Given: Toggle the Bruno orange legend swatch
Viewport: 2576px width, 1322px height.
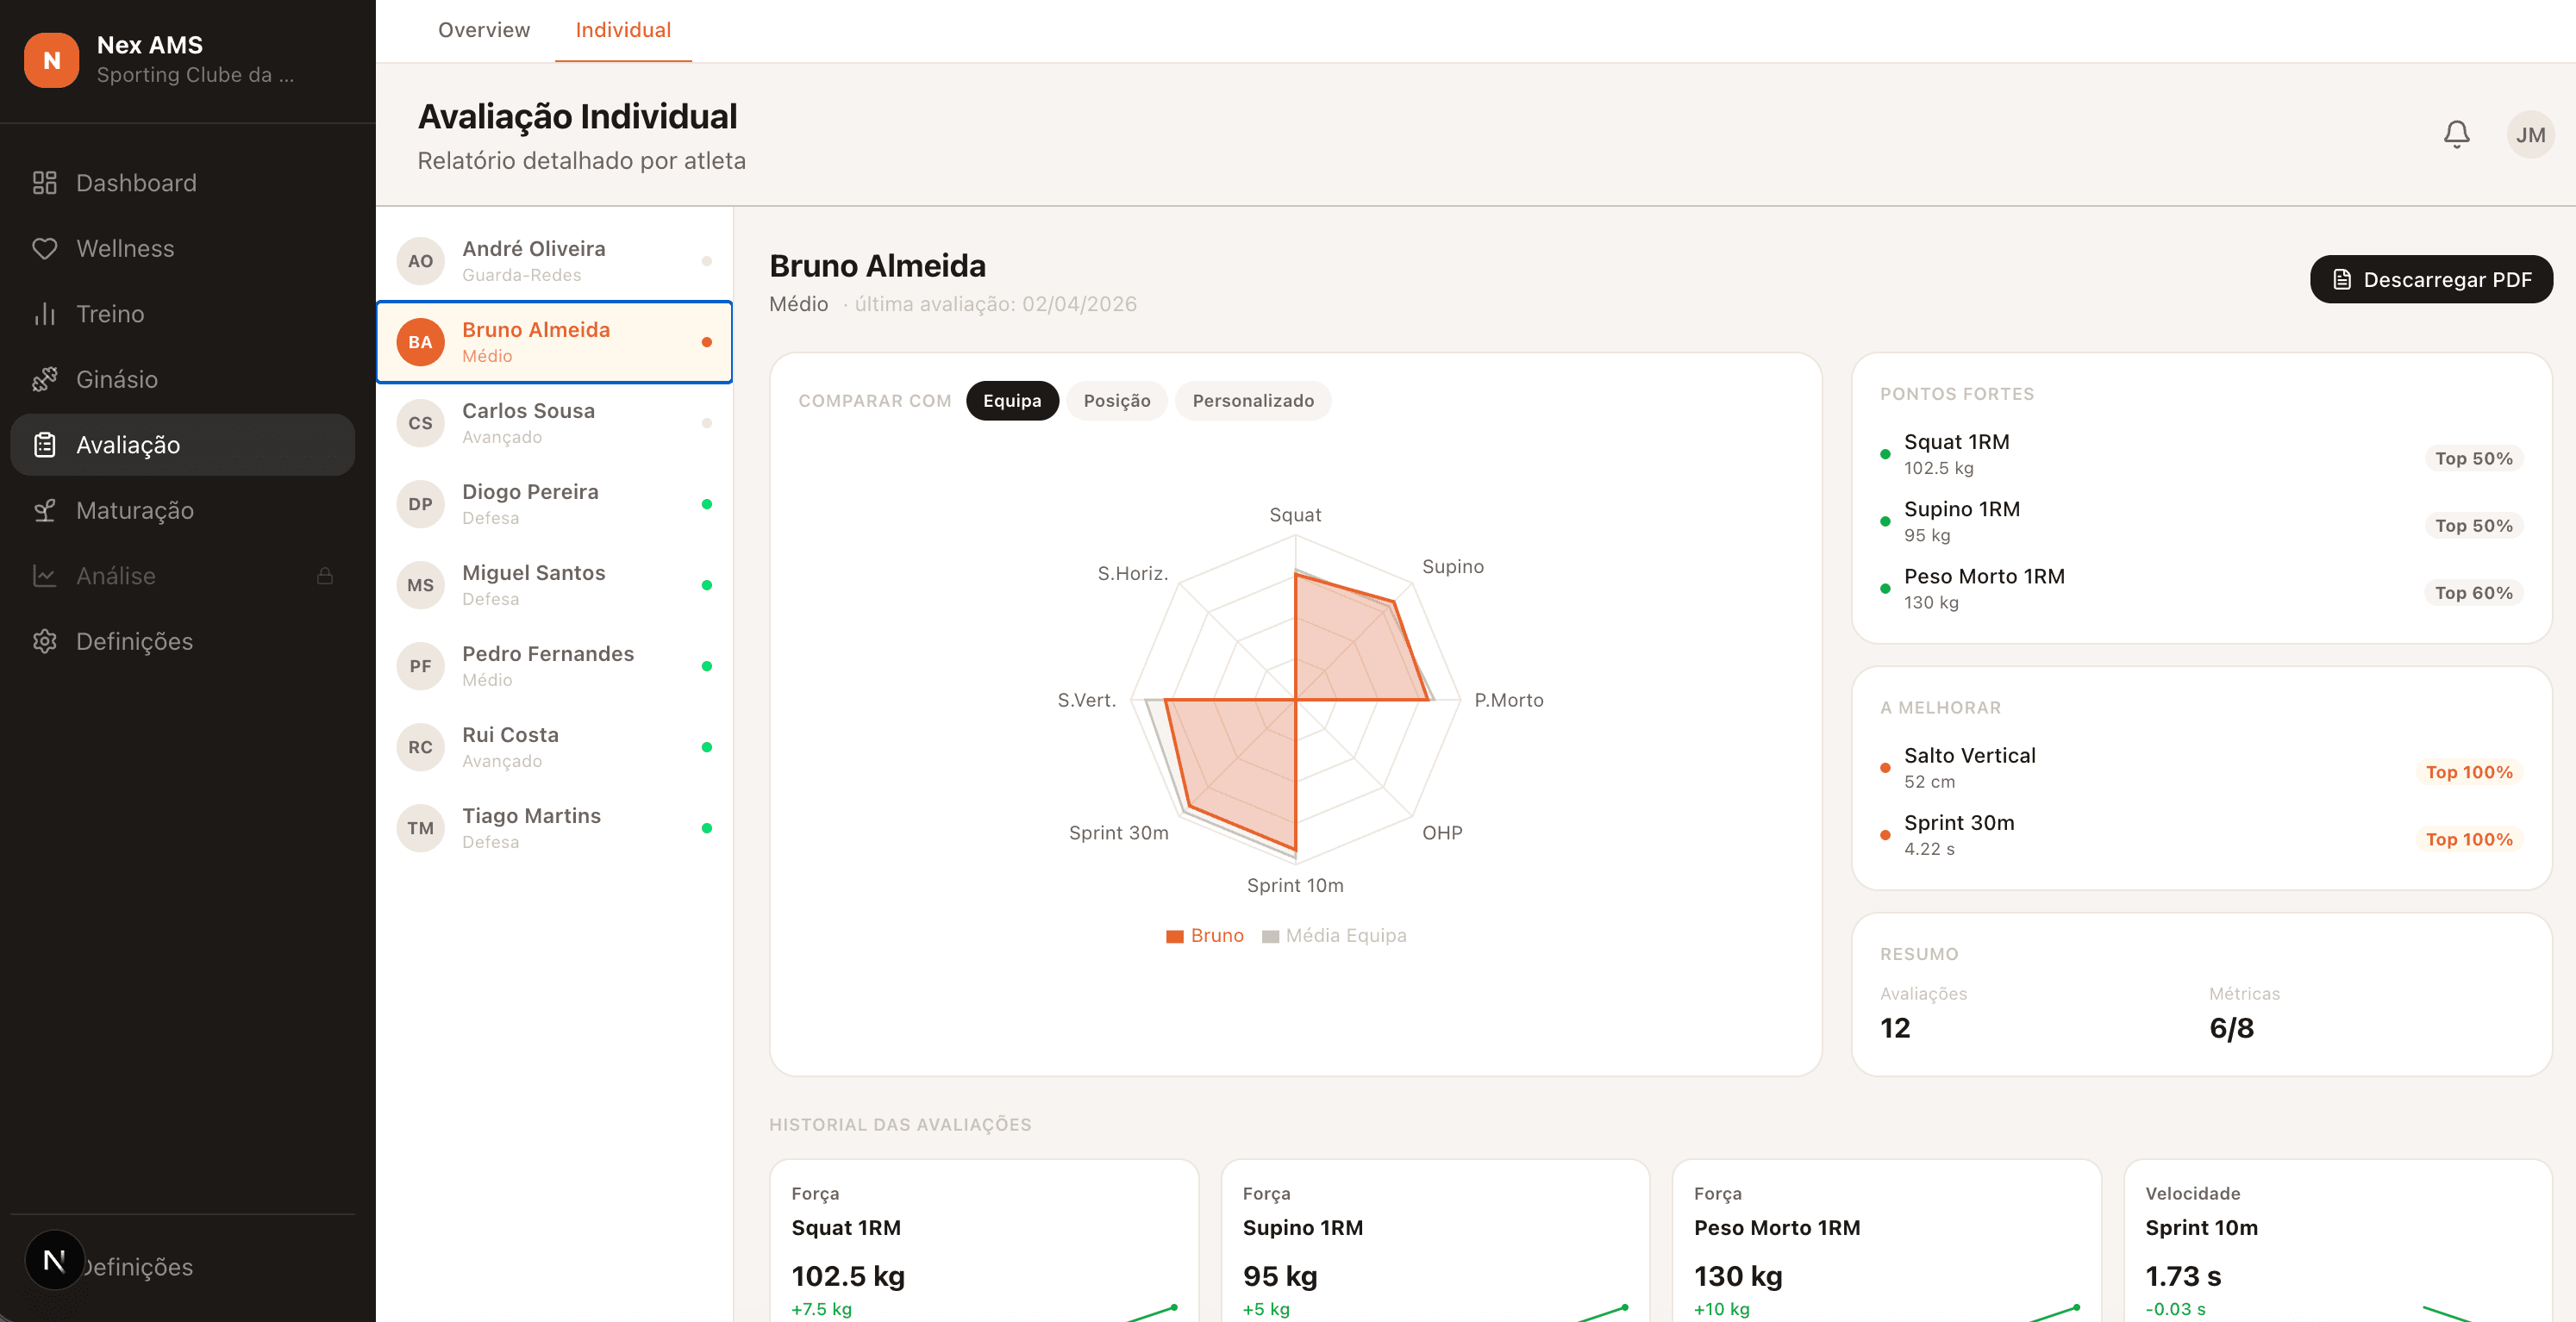Looking at the screenshot, I should click(x=1174, y=936).
